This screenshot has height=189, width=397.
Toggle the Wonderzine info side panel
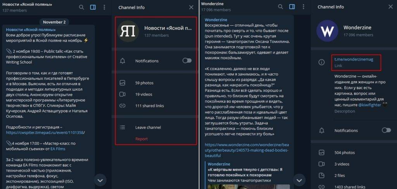click(x=292, y=7)
